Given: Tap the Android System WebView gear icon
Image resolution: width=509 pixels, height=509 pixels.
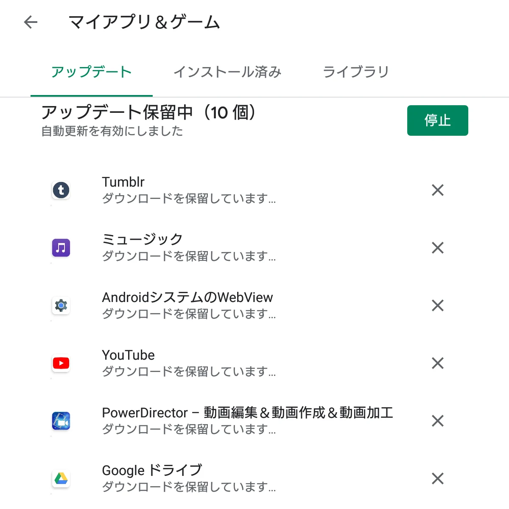Looking at the screenshot, I should click(x=61, y=305).
